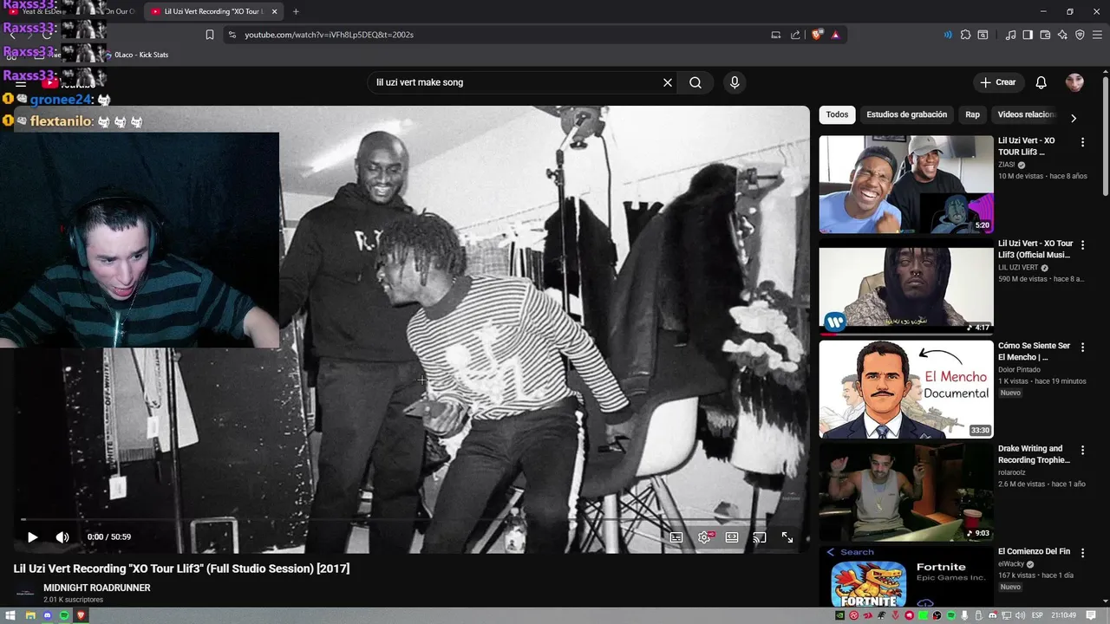The height and width of the screenshot is (624, 1110).
Task: Install app or cast icon in address bar
Action: click(x=775, y=35)
